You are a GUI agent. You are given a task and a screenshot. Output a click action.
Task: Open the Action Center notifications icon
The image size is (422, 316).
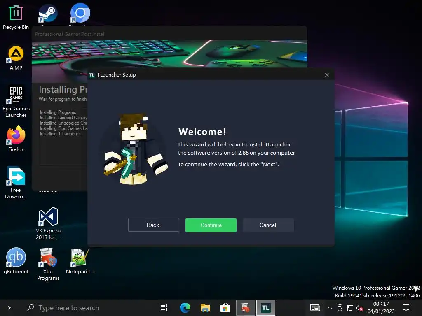click(406, 308)
